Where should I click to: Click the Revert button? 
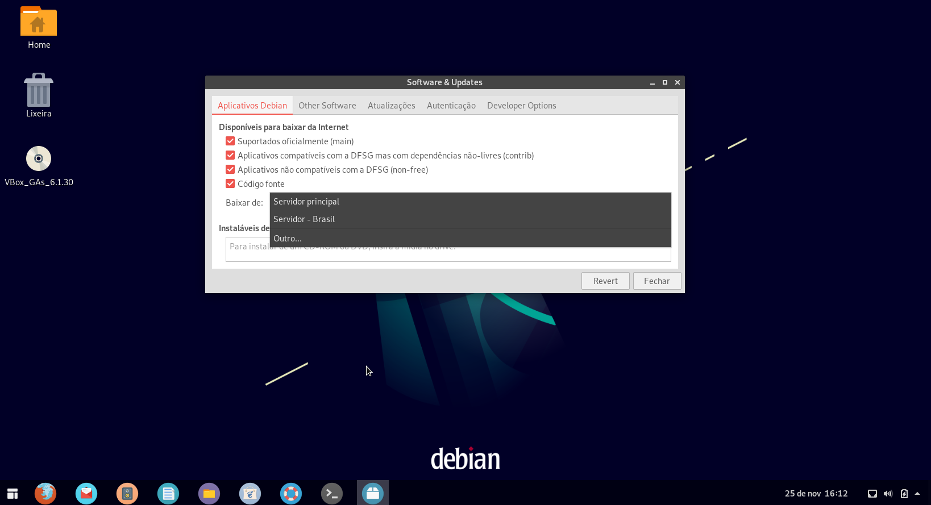[605, 281]
